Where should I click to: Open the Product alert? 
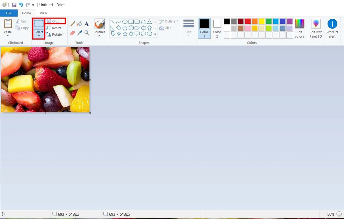click(x=332, y=29)
